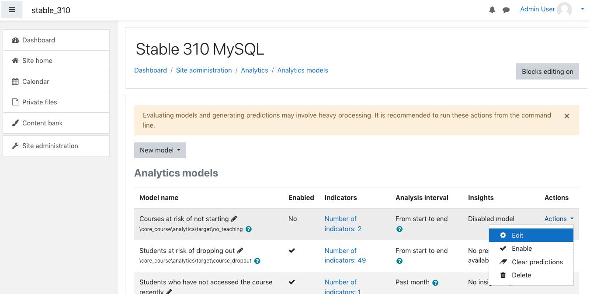The width and height of the screenshot is (590, 294).
Task: Click the Dashboard speedometer icon in sidebar
Action: coord(15,40)
